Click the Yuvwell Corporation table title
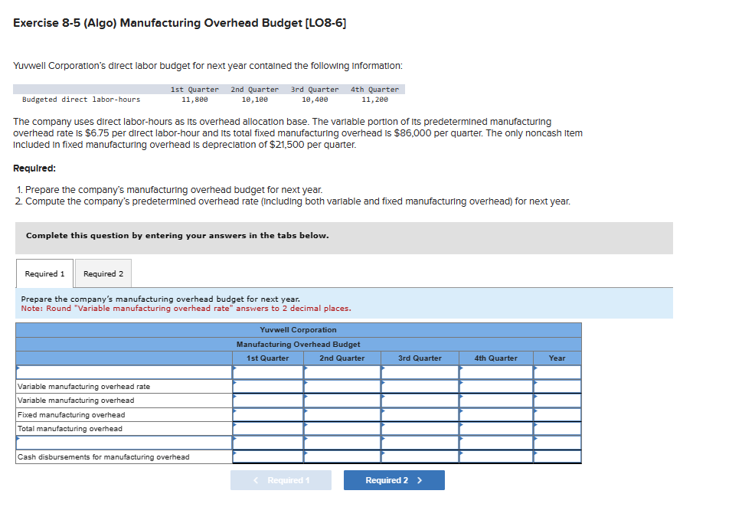This screenshot has height=520, width=732. click(298, 329)
